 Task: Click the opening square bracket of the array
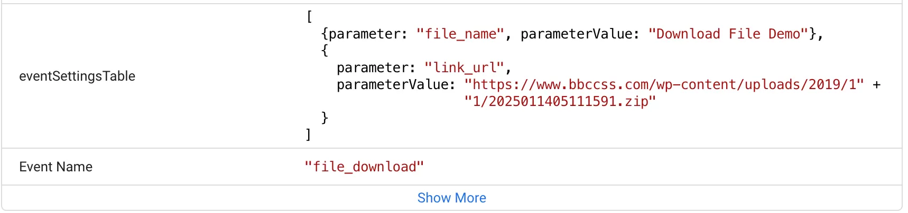(x=309, y=17)
